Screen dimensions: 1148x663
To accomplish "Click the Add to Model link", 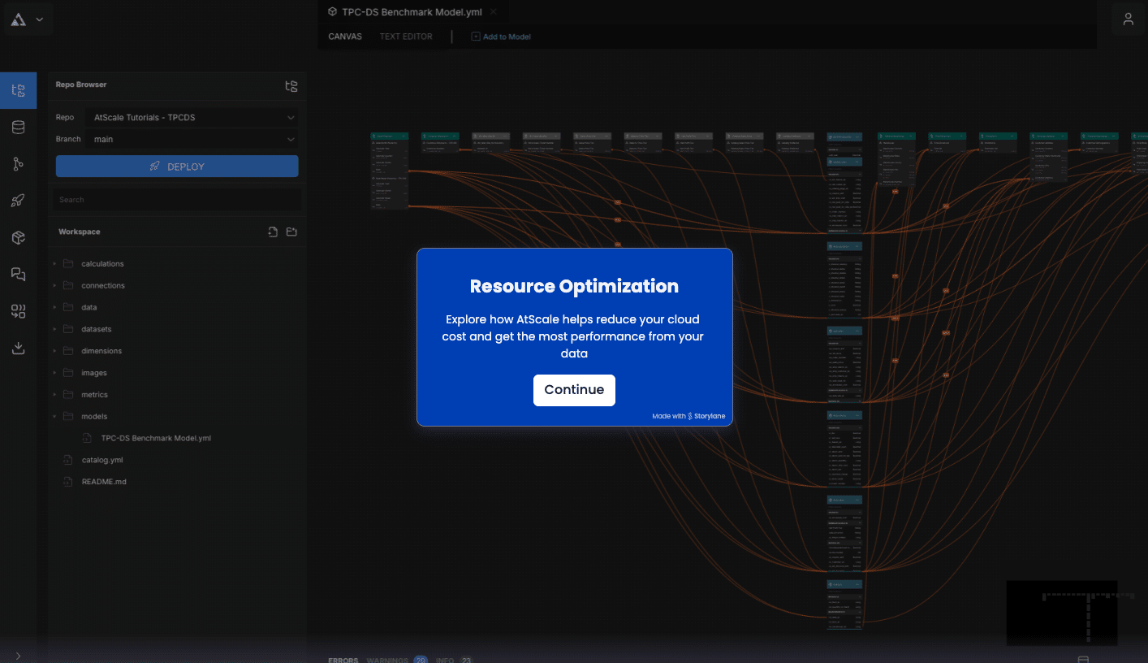I will point(501,36).
